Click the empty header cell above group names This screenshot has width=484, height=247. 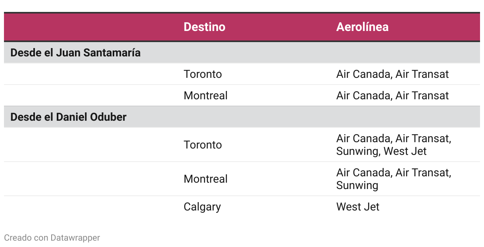[90, 27]
